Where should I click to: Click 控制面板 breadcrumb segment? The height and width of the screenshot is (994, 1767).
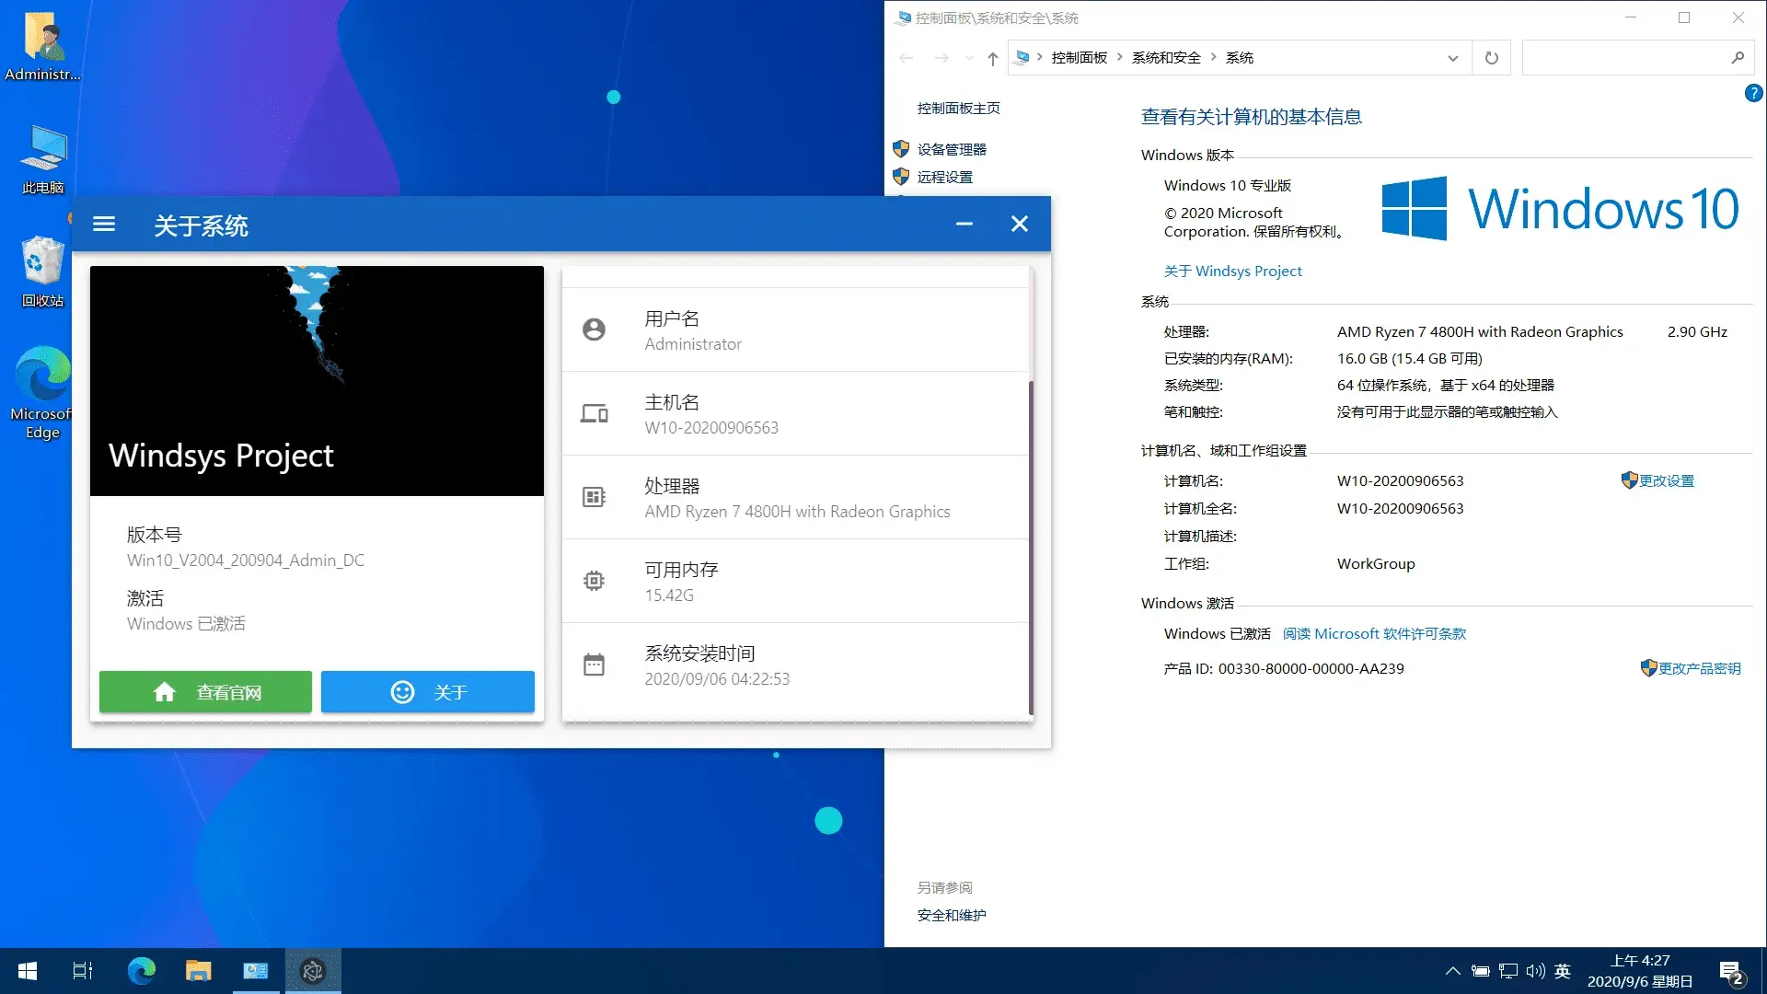[x=1080, y=57]
